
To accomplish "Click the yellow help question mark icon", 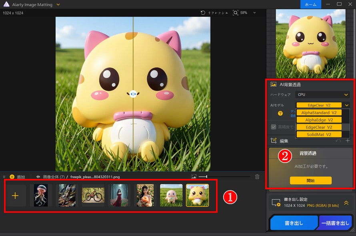I will 280,113.
